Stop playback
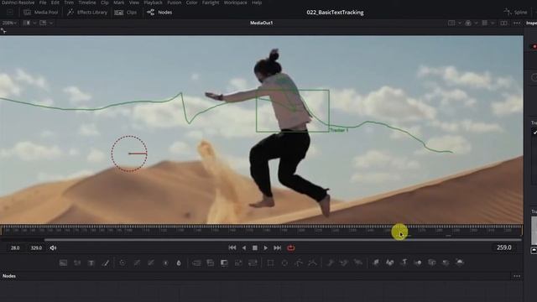Image resolution: width=537 pixels, height=302 pixels. pos(255,248)
